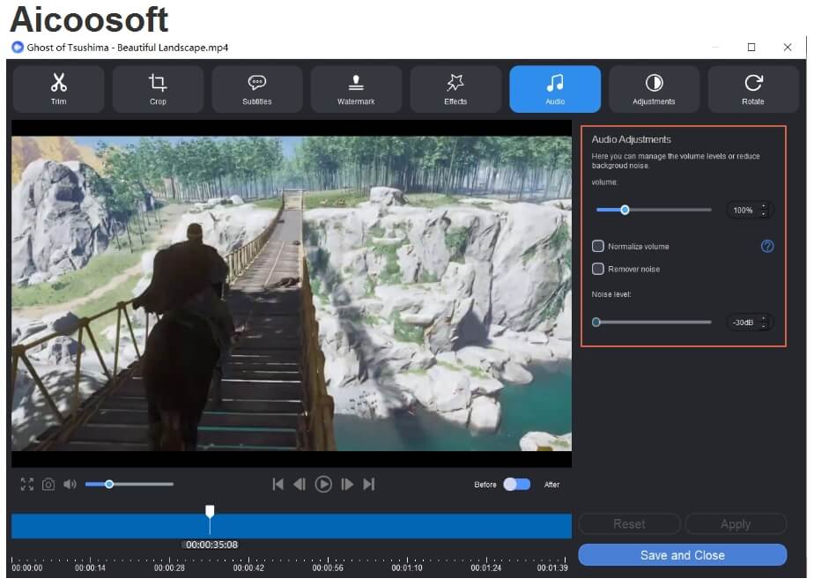Click the 00:01:24 ruler mark
The height and width of the screenshot is (586, 814).
click(x=486, y=567)
